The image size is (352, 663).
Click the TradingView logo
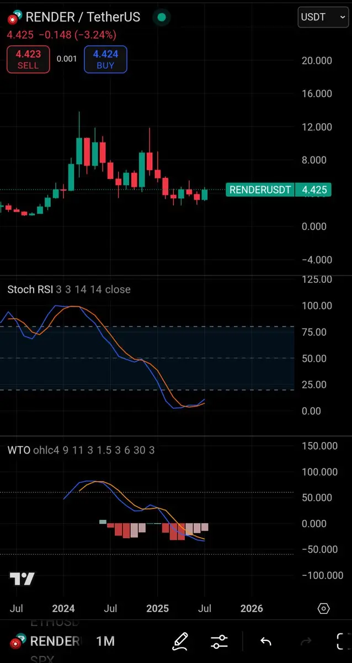(22, 579)
